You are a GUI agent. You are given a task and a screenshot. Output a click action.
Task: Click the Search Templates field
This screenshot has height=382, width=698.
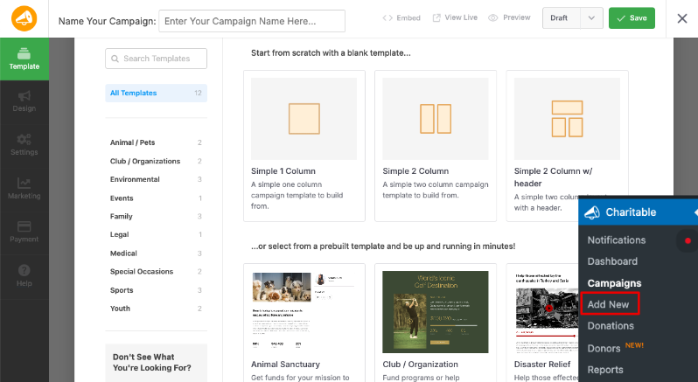pyautogui.click(x=157, y=59)
